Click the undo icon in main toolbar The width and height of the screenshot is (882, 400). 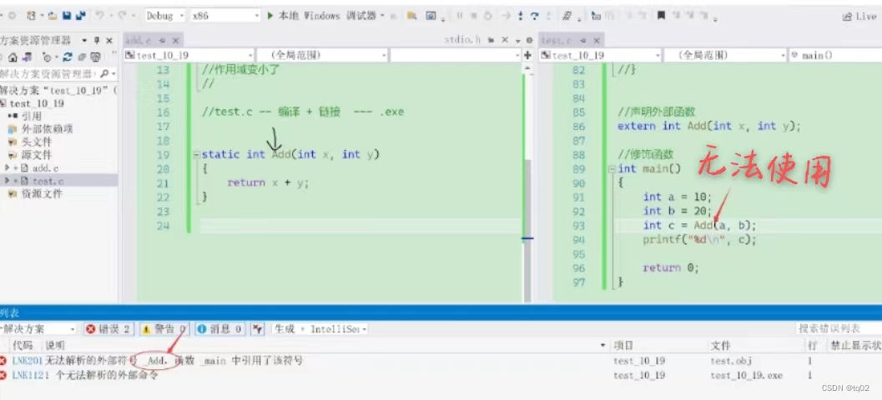tap(99, 16)
